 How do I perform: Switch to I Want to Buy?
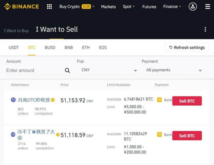tap(16, 31)
